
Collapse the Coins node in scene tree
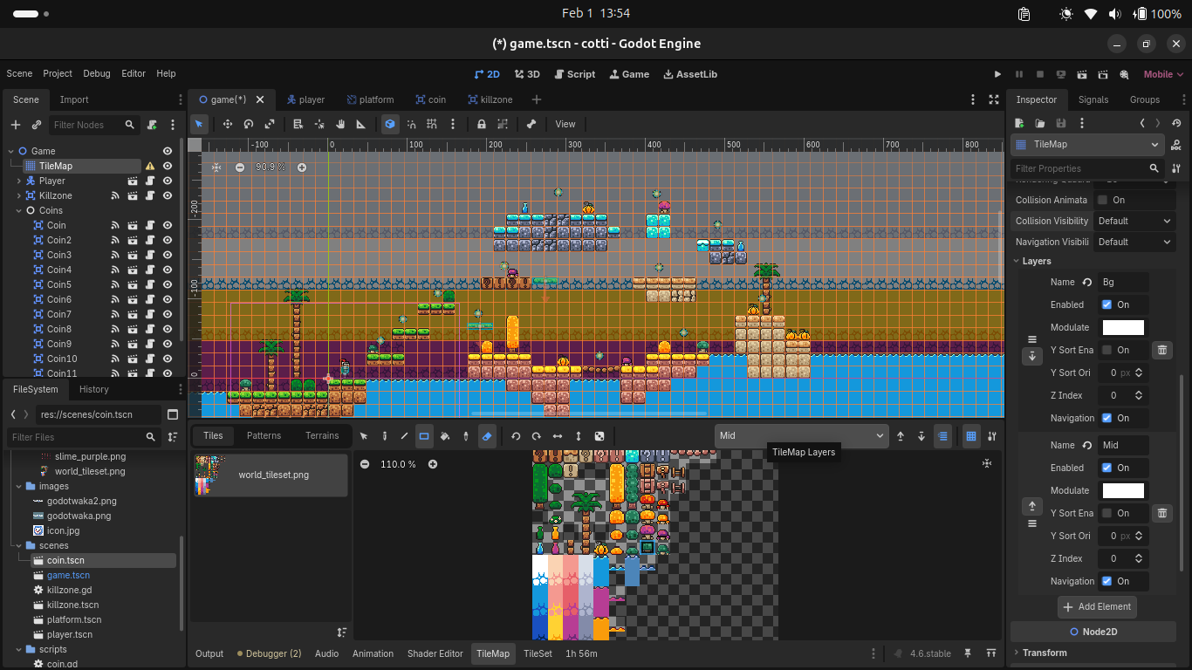(19, 210)
